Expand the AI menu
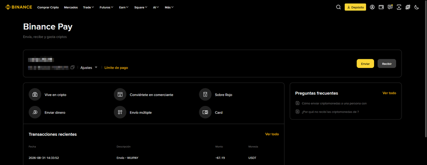Image resolution: width=427 pixels, height=165 pixels. click(x=156, y=7)
